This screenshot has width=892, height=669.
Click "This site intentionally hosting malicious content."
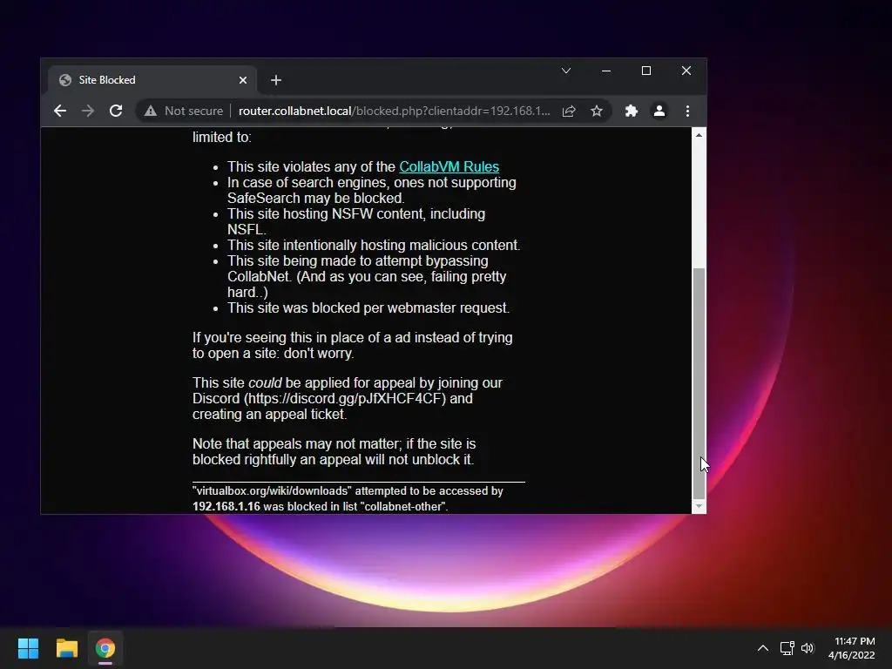(374, 245)
